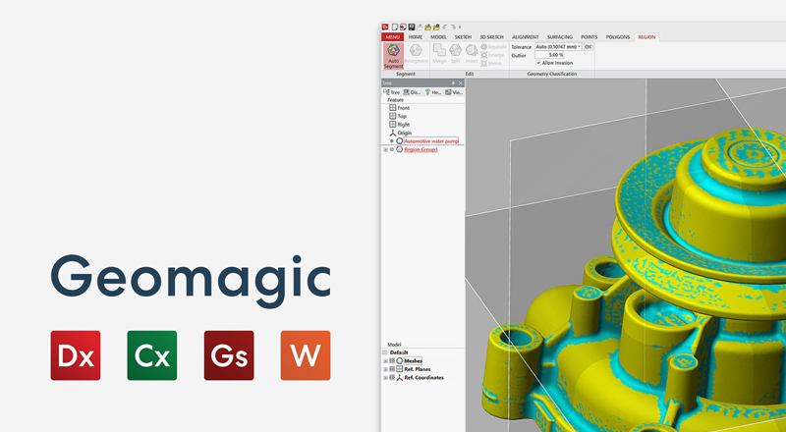Click the axis icon beside Origin

point(392,133)
